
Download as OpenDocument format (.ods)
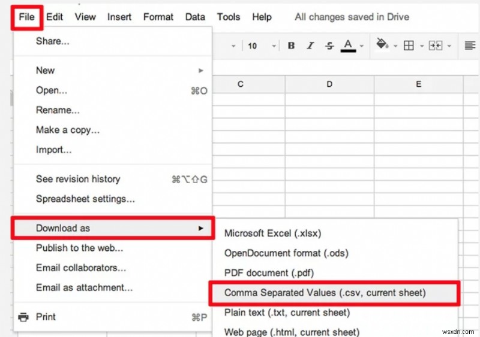pyautogui.click(x=335, y=253)
